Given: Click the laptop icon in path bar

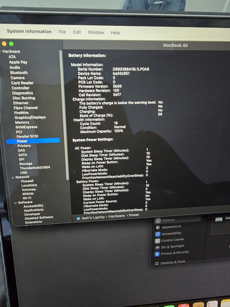Looking at the screenshot, I should (x=78, y=218).
